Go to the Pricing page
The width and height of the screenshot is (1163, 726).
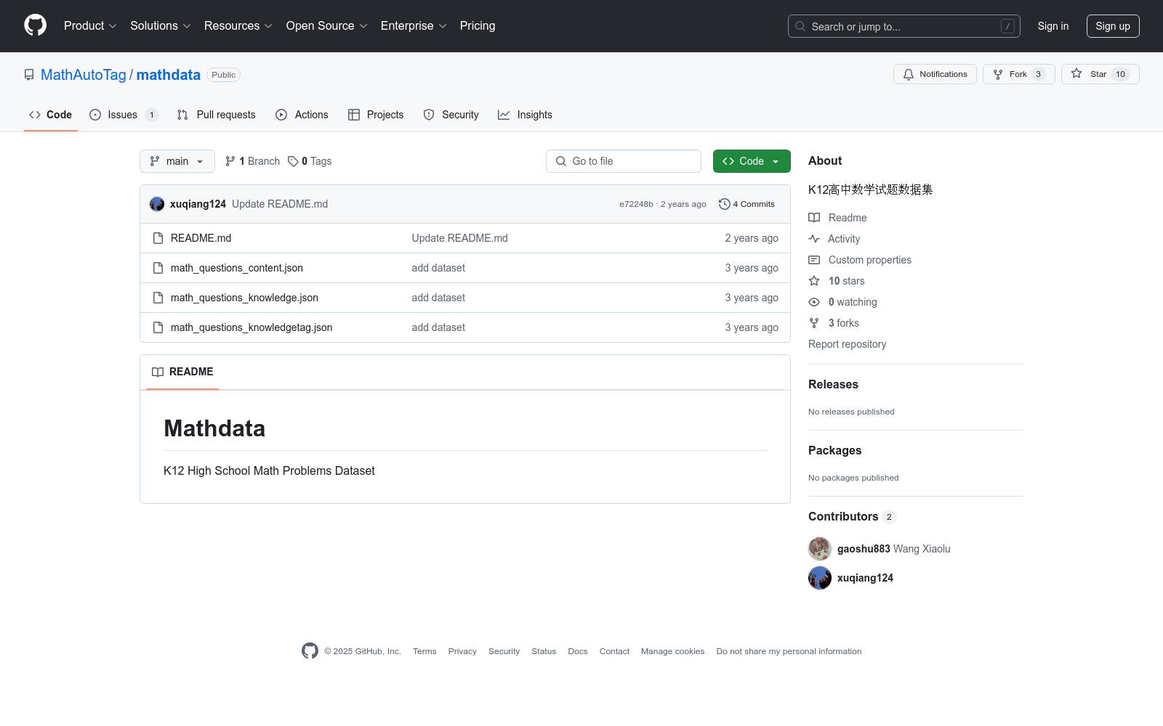pos(478,25)
